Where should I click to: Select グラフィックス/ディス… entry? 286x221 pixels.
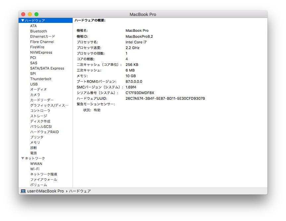(49, 105)
